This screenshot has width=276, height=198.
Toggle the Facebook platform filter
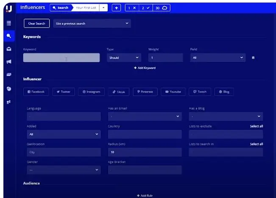pyautogui.click(x=36, y=92)
